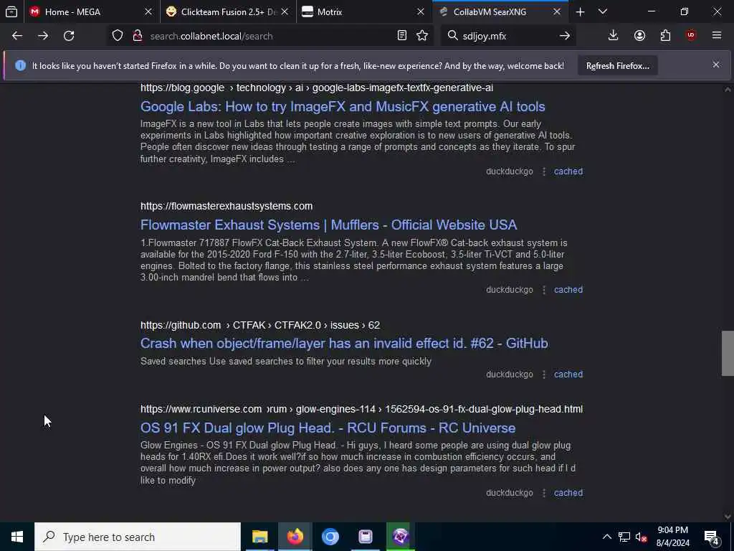Open OS 91 FX Dual glow Plug Head result
Image resolution: width=734 pixels, height=551 pixels.
click(328, 428)
